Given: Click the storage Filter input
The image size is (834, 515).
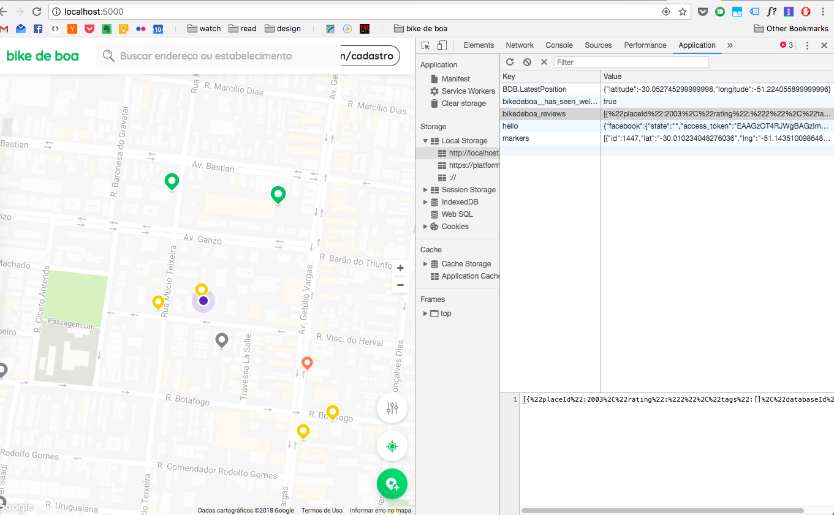Looking at the screenshot, I should coord(631,62).
